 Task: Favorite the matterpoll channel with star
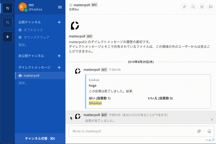[x=71, y=5]
